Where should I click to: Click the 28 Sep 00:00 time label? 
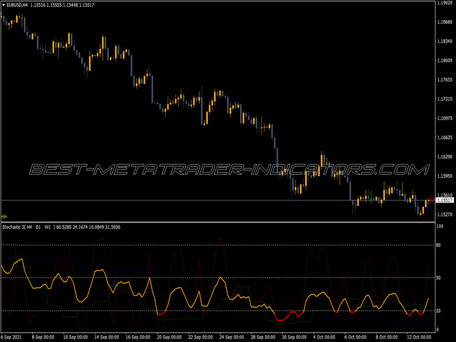(x=263, y=337)
